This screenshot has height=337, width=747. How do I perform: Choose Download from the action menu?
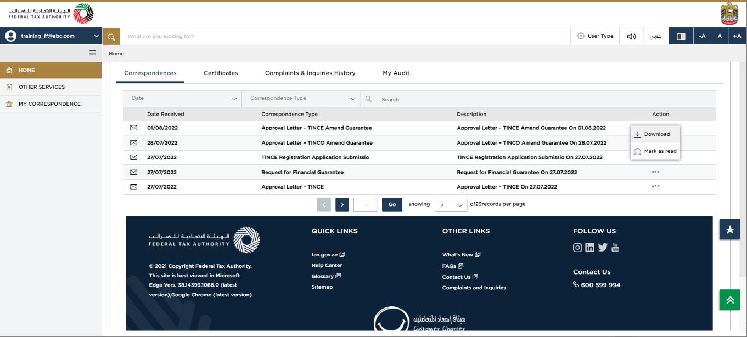(655, 134)
